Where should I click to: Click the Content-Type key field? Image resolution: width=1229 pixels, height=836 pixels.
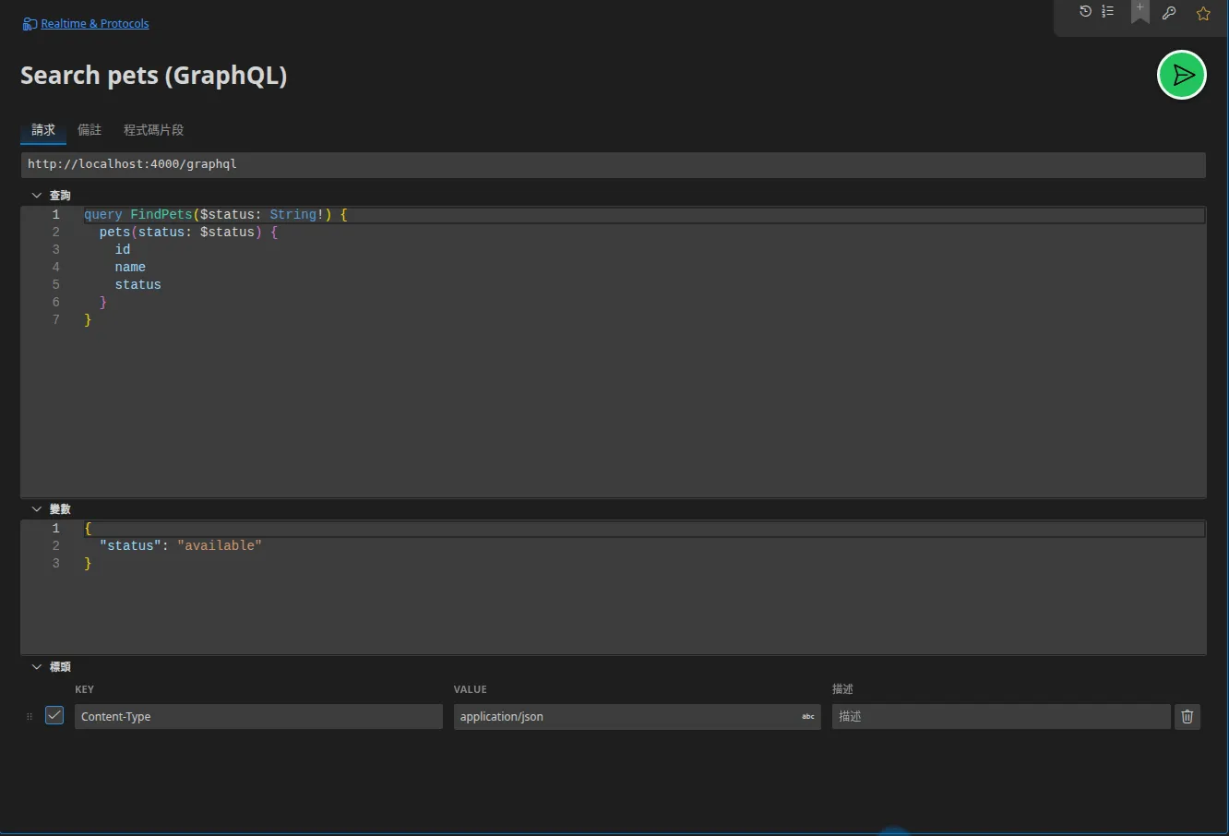pos(258,717)
